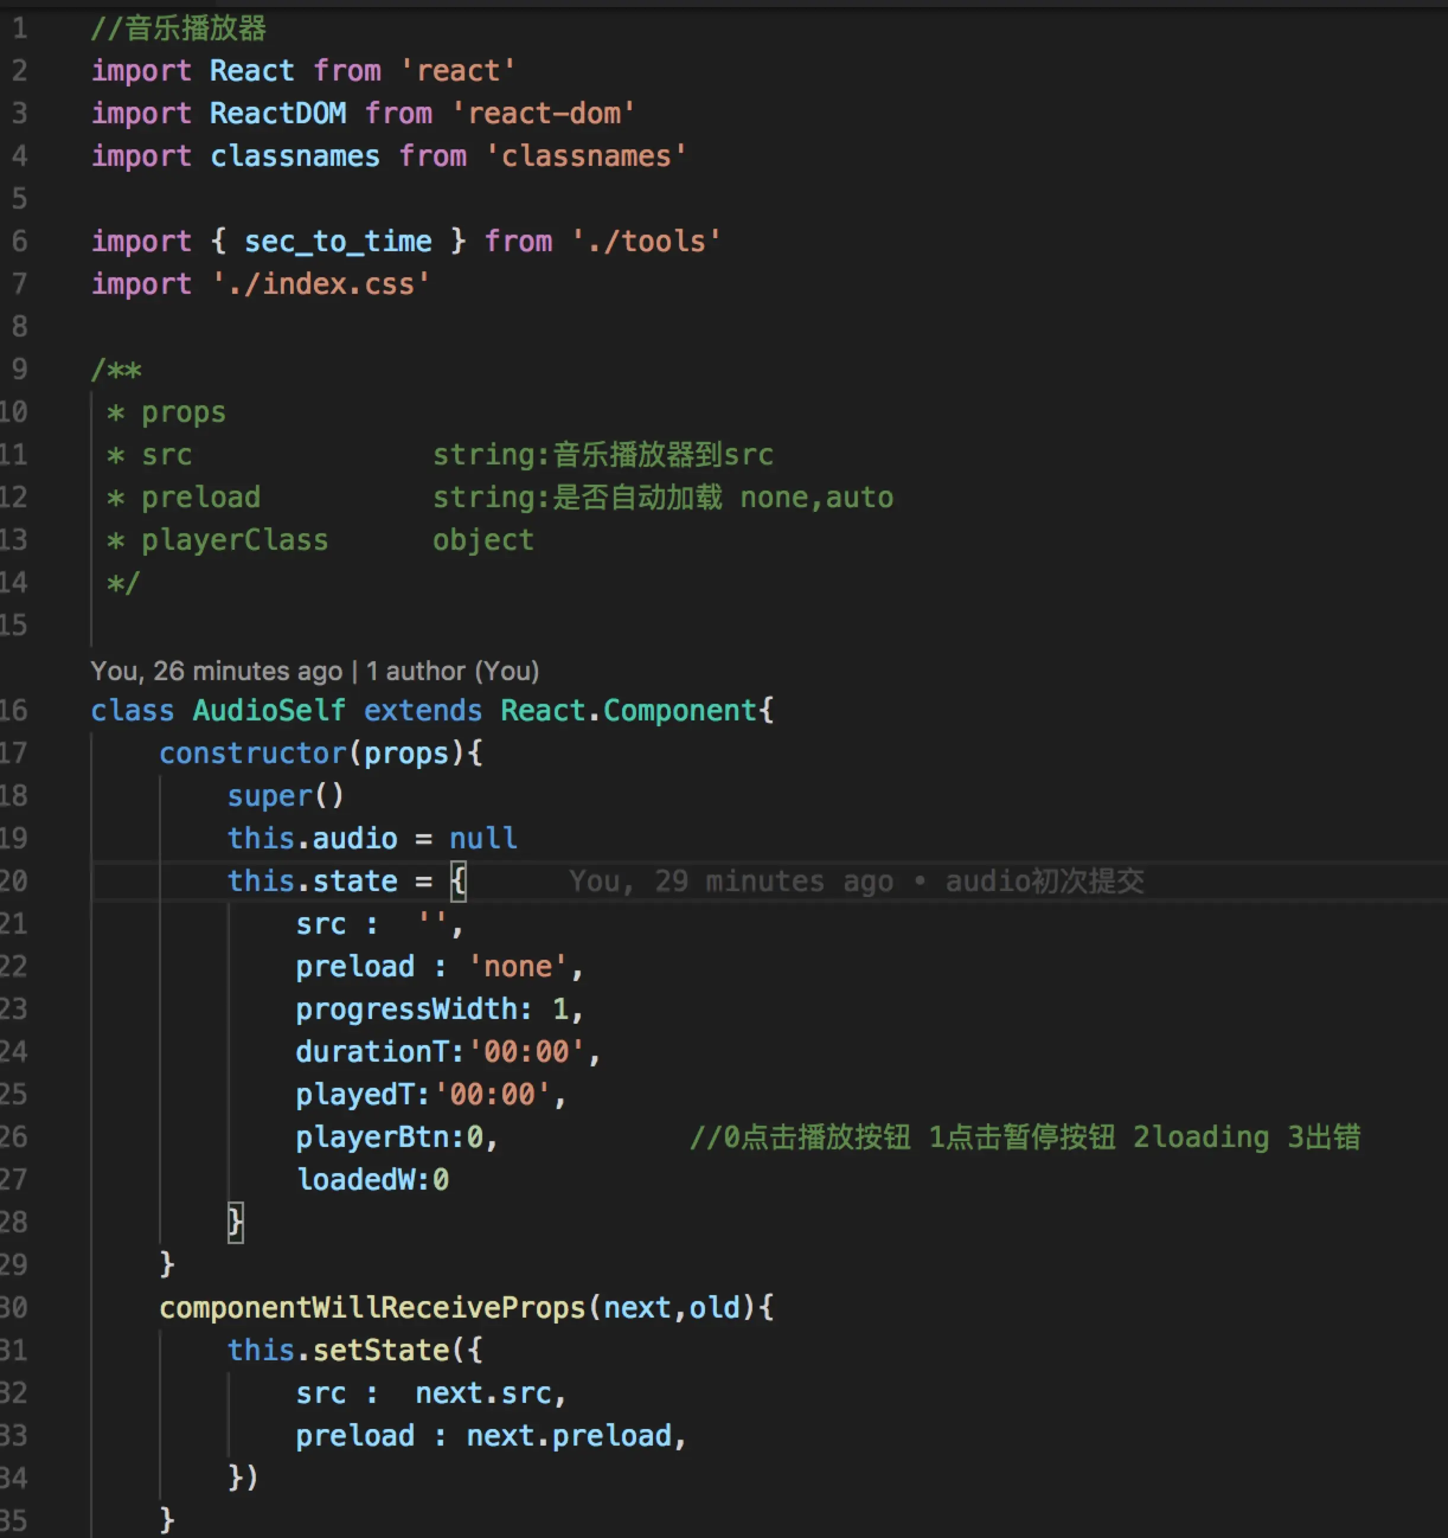Click the constructor keyword
1448x1538 pixels.
252,753
